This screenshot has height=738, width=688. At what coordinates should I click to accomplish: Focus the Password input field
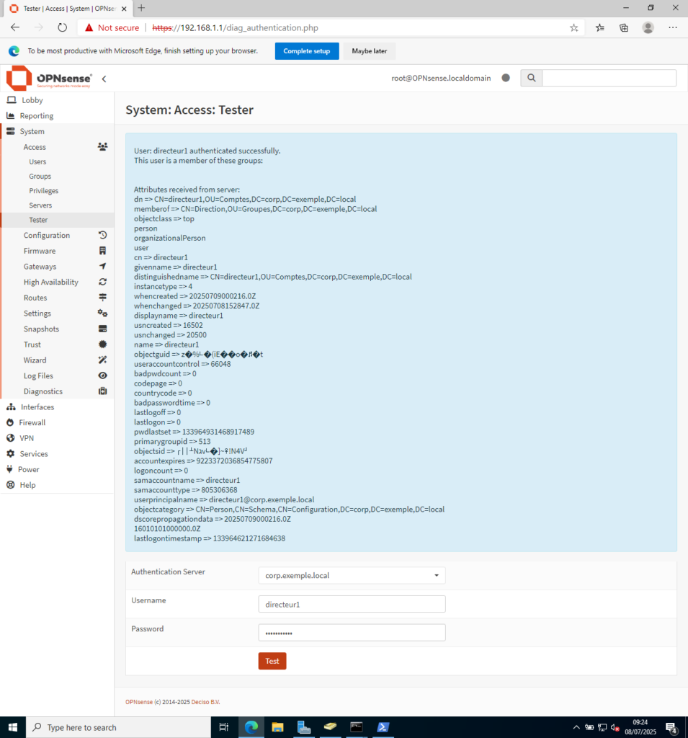pyautogui.click(x=352, y=633)
